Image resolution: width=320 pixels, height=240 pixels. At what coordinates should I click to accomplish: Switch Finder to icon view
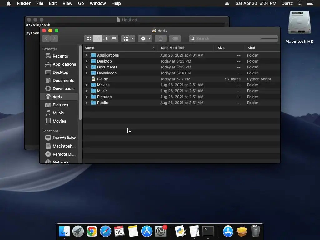click(x=88, y=38)
